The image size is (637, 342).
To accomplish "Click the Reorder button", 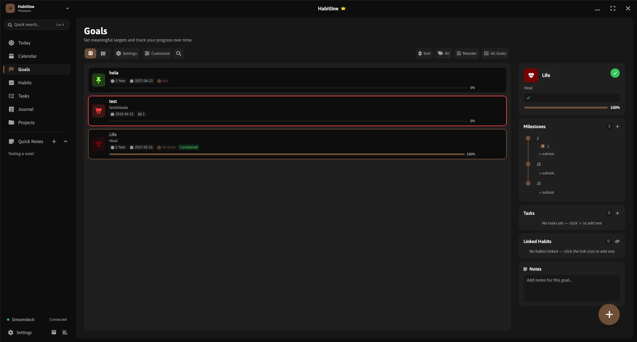I will 467,53.
